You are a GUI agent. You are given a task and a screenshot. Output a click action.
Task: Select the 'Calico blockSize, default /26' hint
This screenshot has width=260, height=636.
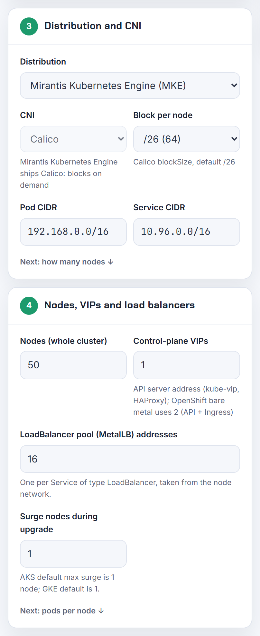[x=184, y=162]
